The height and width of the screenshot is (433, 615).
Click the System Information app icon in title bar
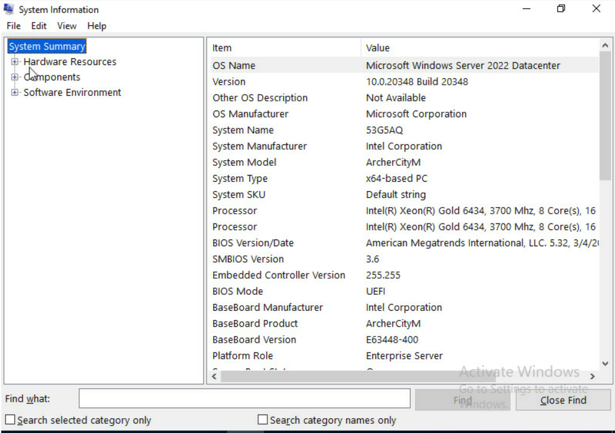pos(8,9)
